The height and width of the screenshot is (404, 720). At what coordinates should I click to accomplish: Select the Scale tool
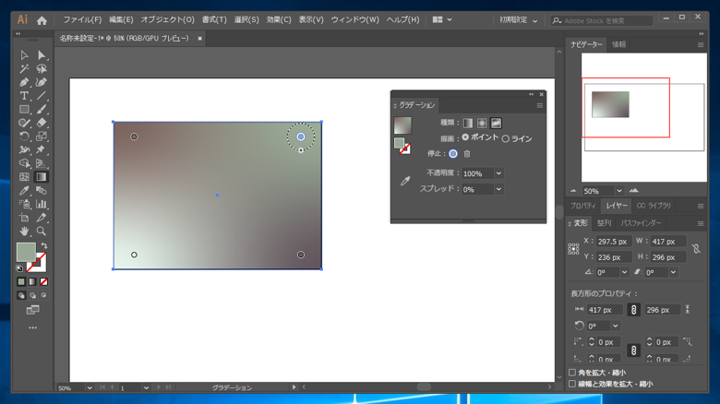(x=42, y=137)
